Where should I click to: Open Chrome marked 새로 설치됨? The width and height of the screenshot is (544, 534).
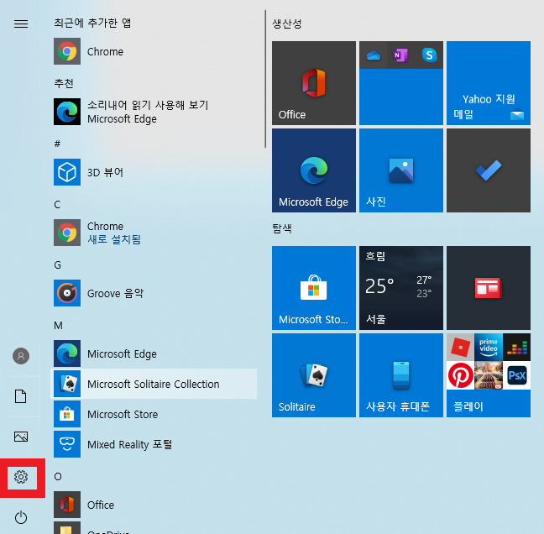[154, 233]
